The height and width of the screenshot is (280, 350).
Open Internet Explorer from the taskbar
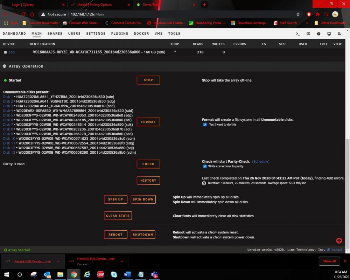(87, 274)
